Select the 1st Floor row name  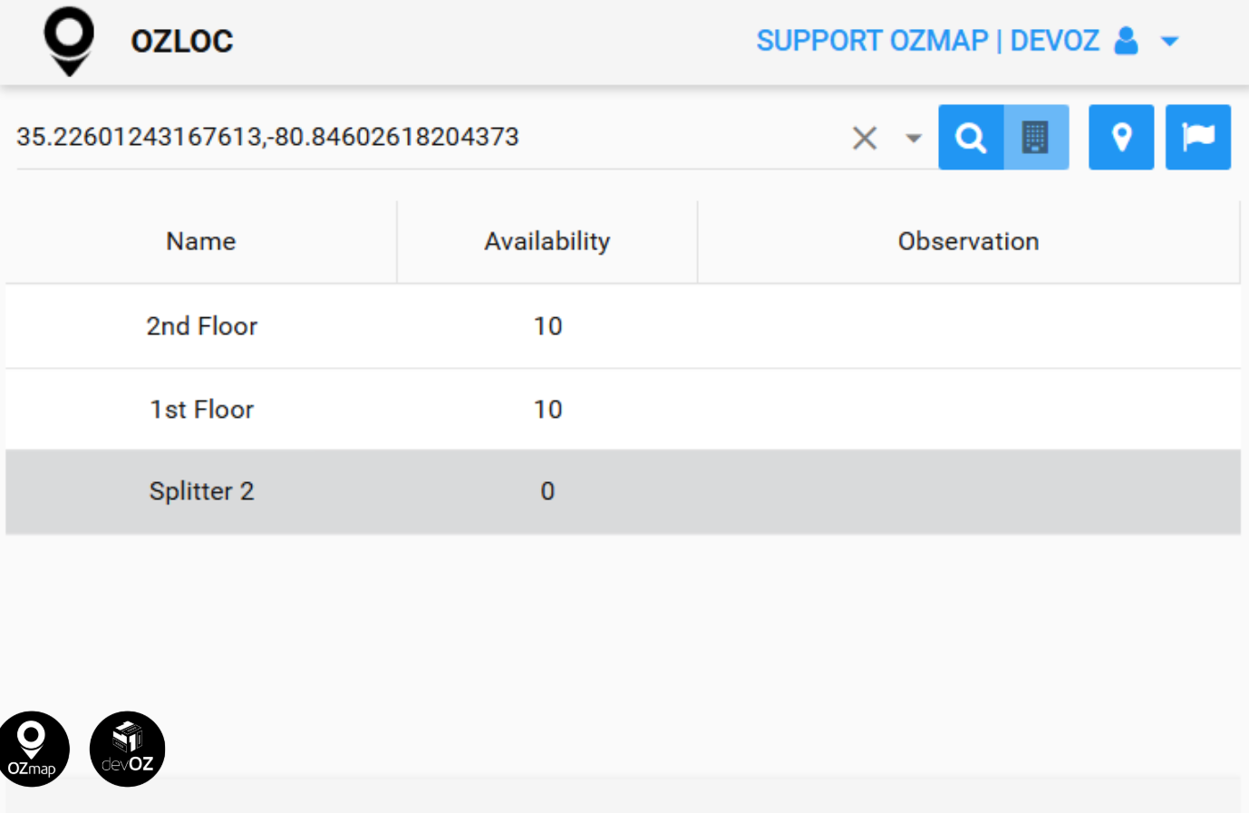(202, 410)
